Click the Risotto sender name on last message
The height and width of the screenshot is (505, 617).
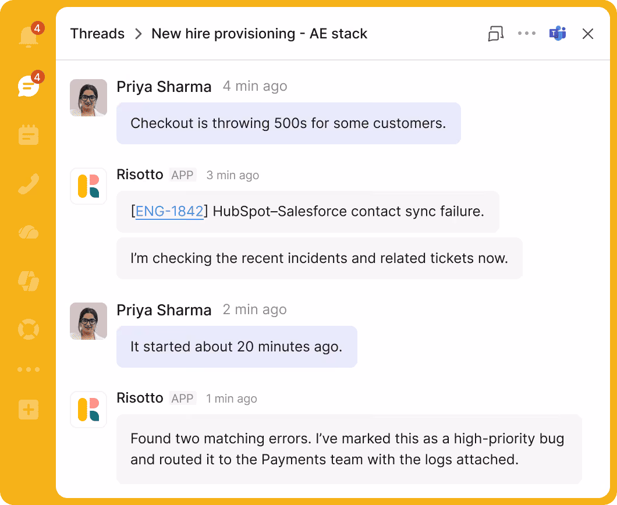coord(140,397)
